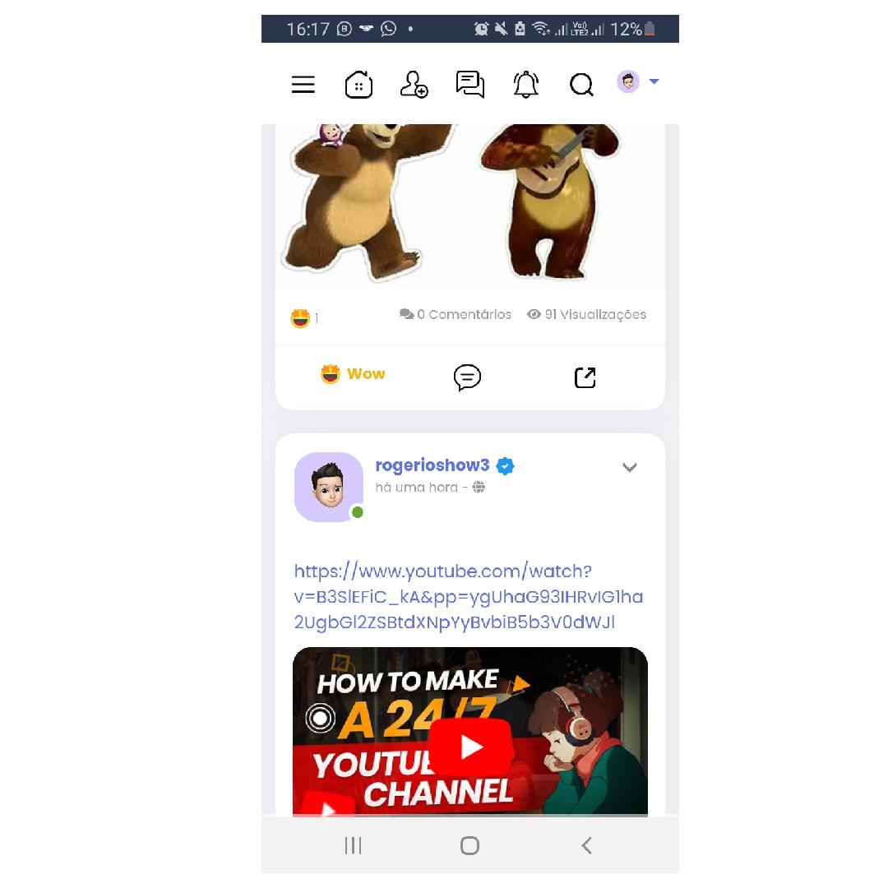The width and height of the screenshot is (888, 888).
Task: Go to the home feed icon
Action: click(x=359, y=85)
